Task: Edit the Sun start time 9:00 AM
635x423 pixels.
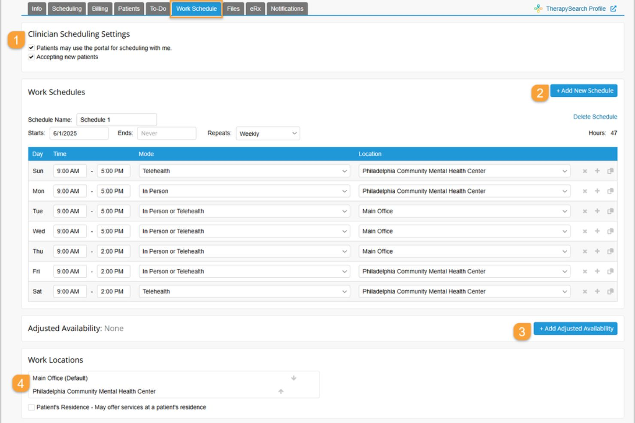Action: 70,171
